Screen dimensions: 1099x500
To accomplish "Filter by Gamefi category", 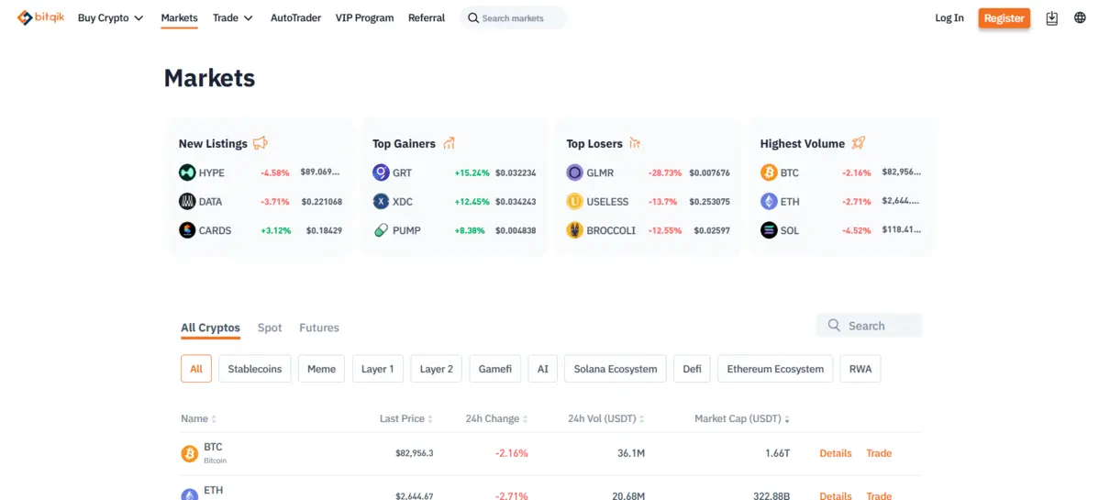I will (495, 369).
